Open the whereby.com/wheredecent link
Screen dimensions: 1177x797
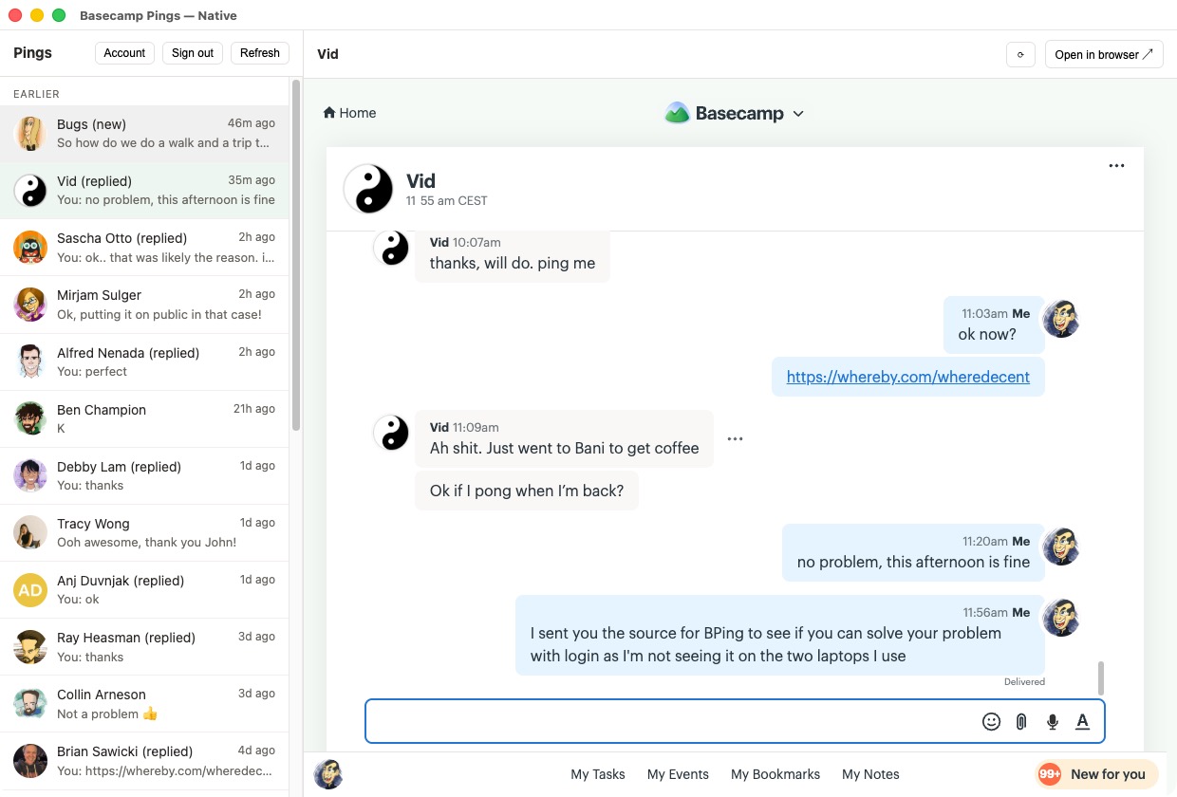[908, 377]
